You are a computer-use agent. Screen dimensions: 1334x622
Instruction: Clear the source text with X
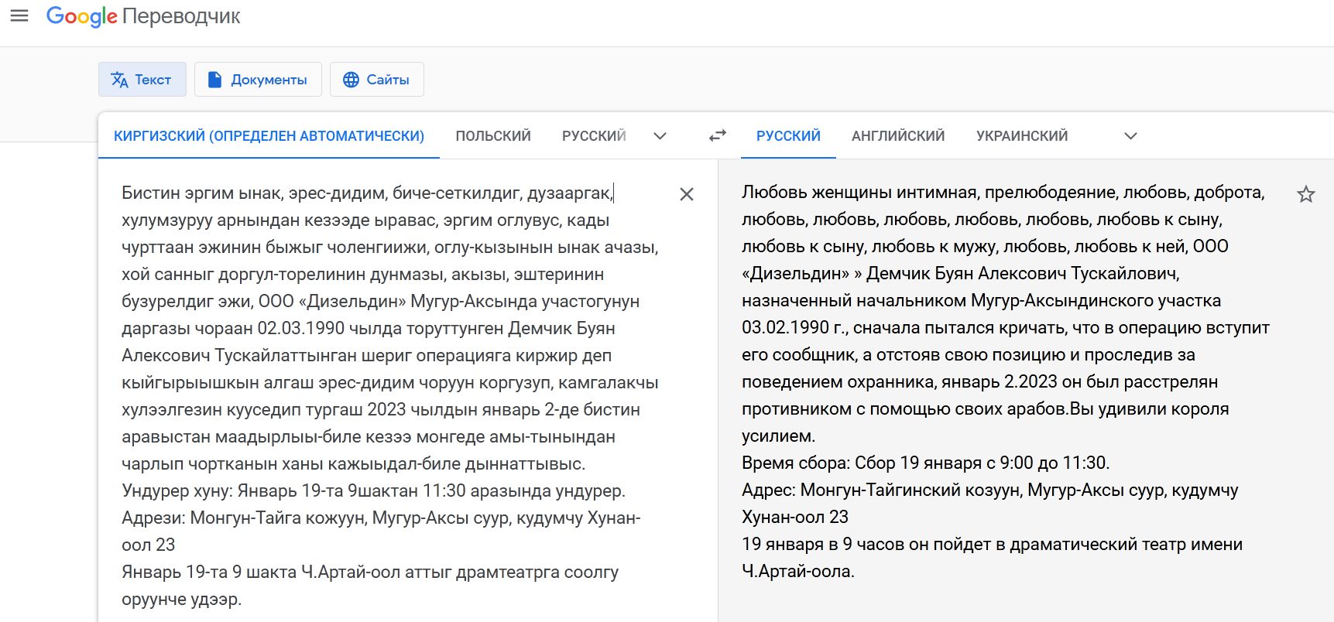(686, 194)
